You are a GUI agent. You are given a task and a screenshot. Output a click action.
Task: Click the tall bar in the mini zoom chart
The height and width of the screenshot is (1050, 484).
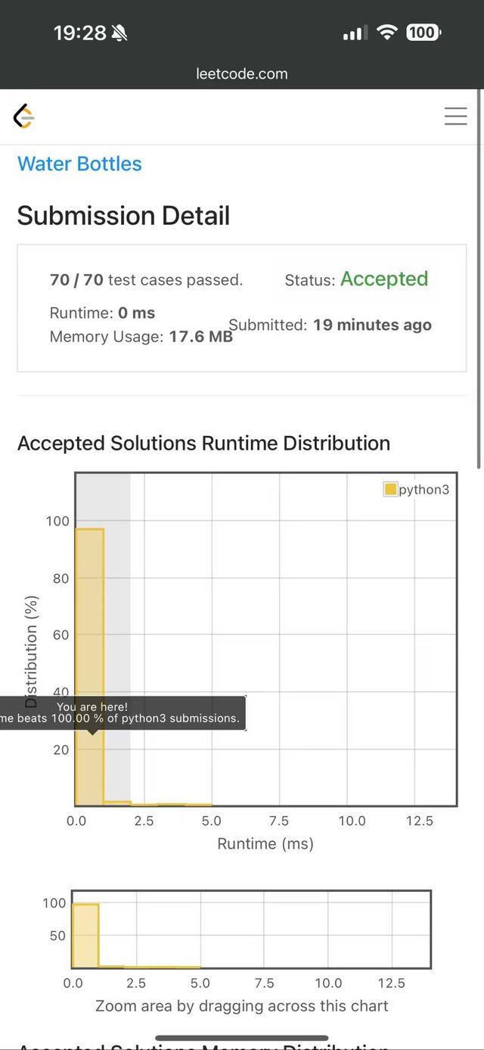pyautogui.click(x=85, y=935)
